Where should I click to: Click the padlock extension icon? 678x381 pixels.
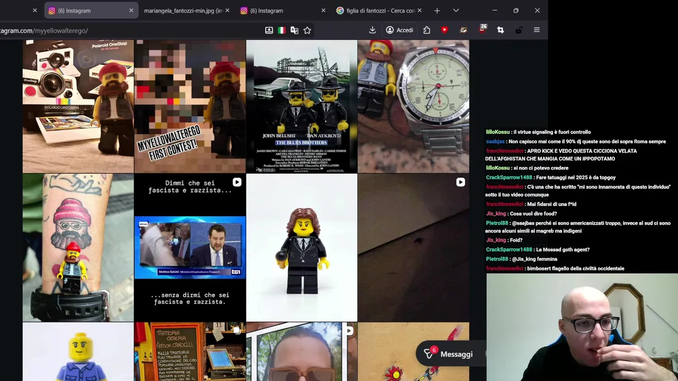(519, 30)
